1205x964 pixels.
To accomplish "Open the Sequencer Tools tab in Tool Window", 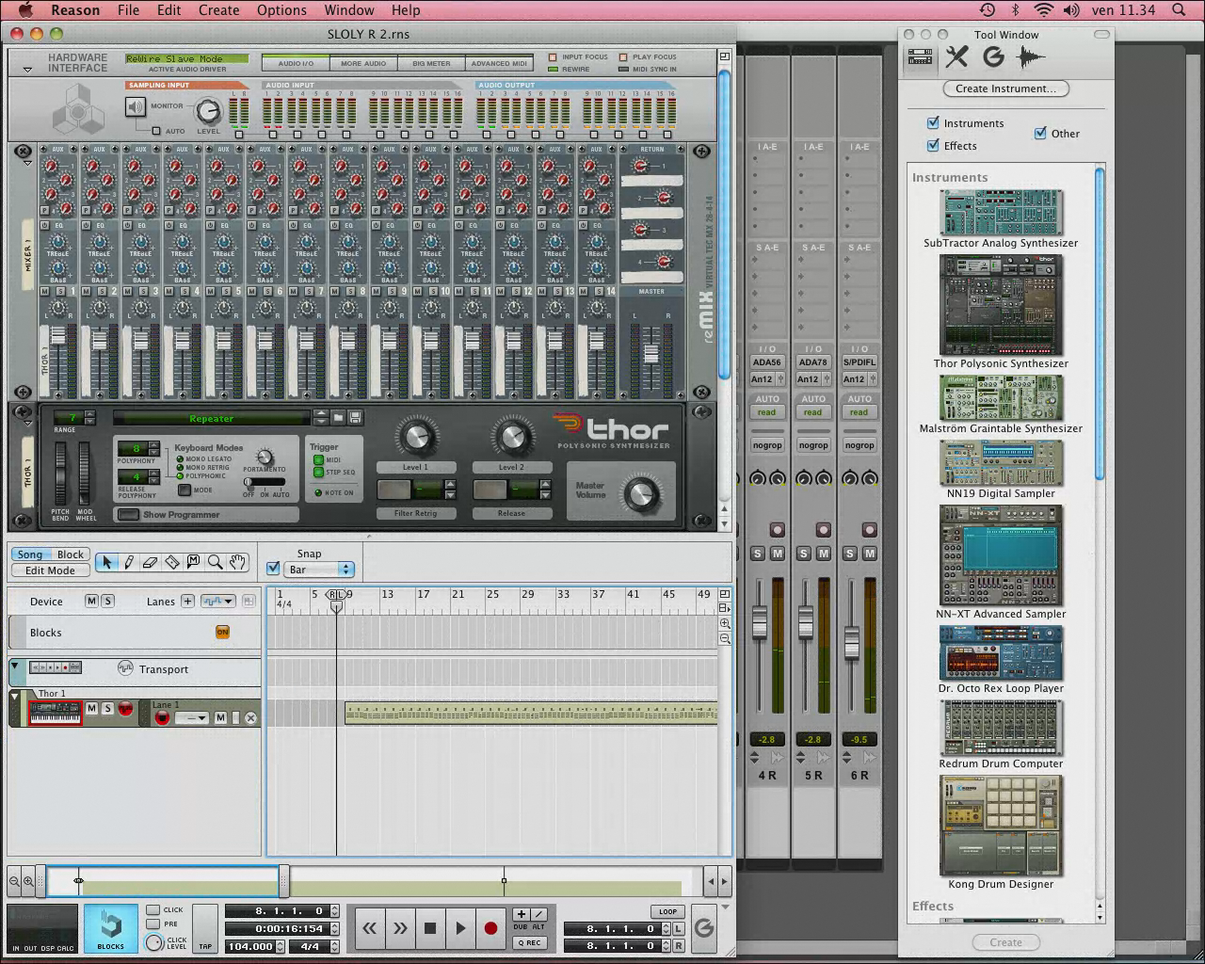I will point(956,57).
